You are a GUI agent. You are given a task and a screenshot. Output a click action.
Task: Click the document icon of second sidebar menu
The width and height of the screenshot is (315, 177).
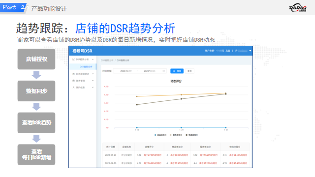73,74
